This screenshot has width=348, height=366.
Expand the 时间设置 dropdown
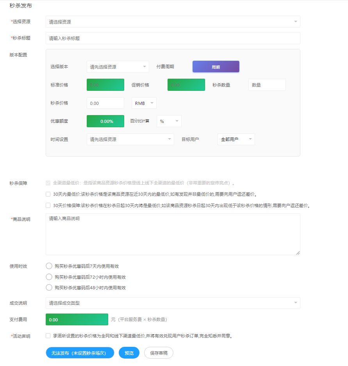point(130,139)
